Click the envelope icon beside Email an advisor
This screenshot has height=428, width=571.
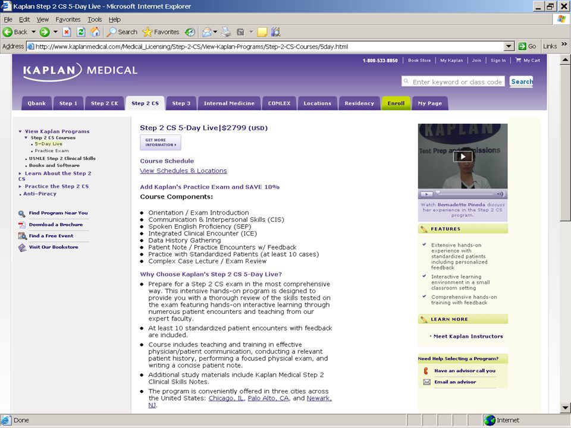tap(427, 382)
